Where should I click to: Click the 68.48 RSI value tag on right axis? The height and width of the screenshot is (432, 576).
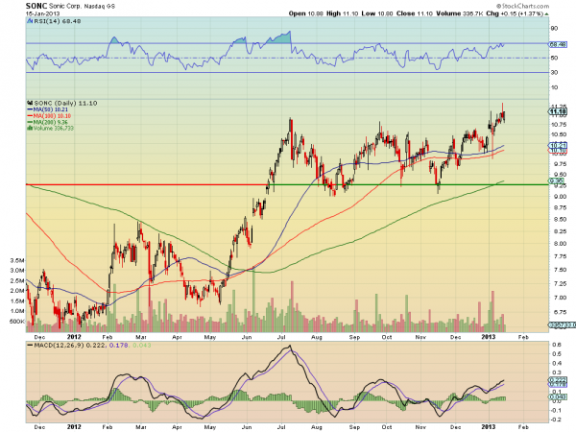557,44
